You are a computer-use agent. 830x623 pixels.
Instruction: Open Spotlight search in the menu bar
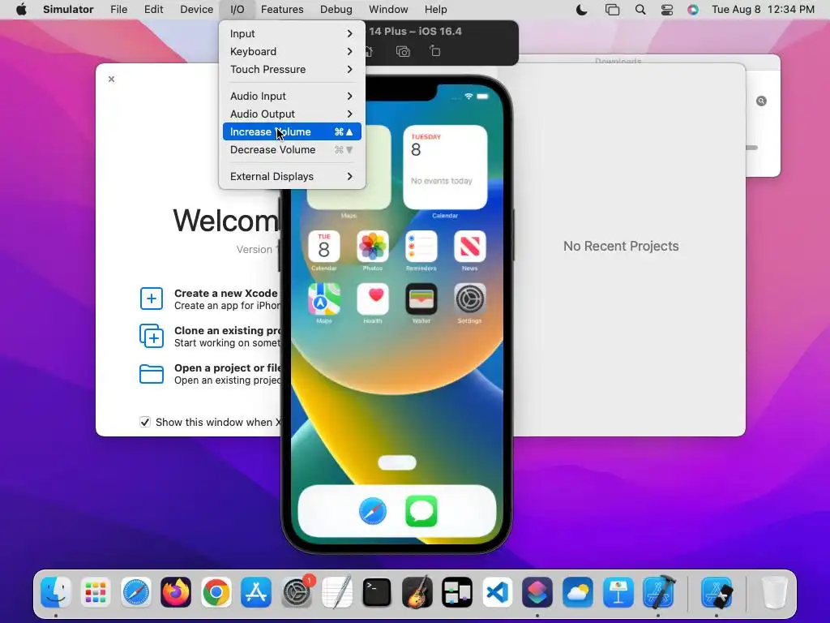coord(640,10)
